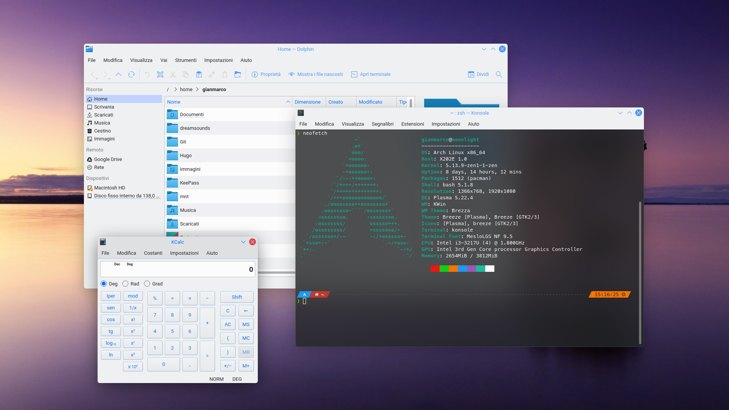Select Rete in Dolphin sidebar
This screenshot has height=410, width=729.
point(124,167)
